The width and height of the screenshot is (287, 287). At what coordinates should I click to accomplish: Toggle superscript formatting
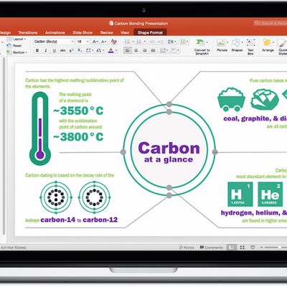point(71,50)
